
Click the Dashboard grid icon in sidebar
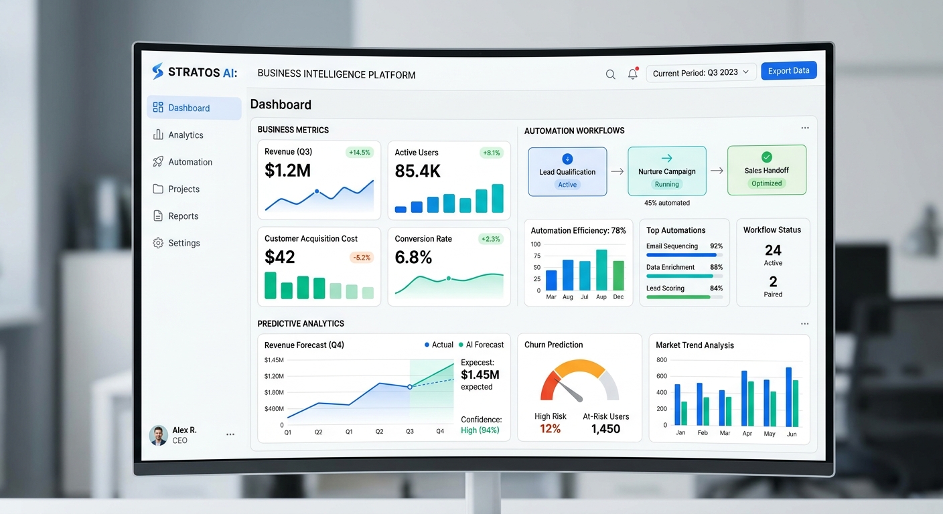pyautogui.click(x=158, y=107)
